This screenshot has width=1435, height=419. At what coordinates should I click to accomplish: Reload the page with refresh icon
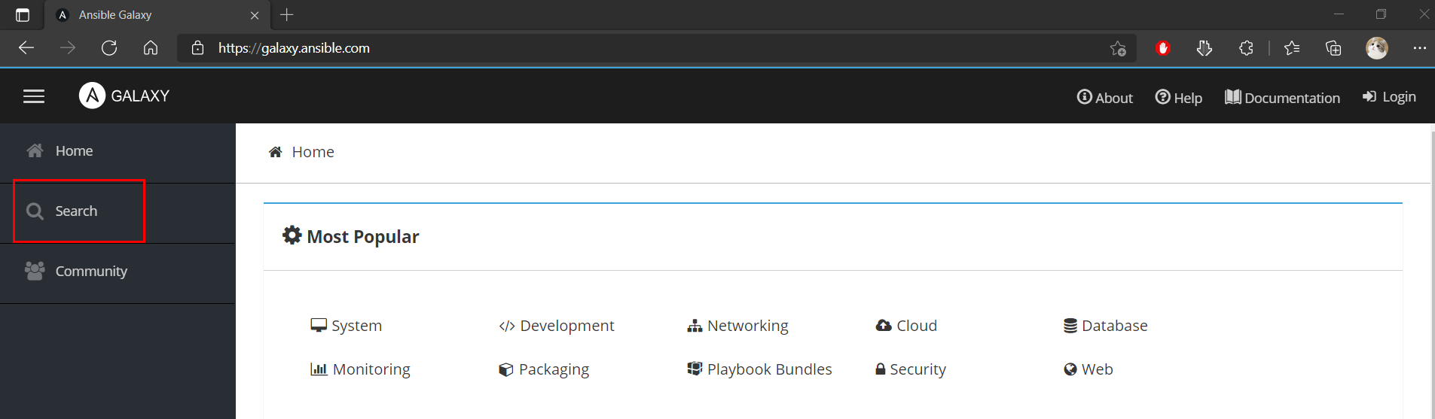pyautogui.click(x=109, y=48)
